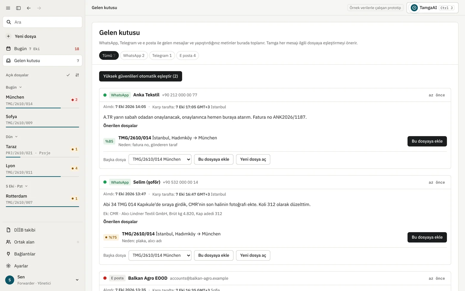The width and height of the screenshot is (465, 291).
Task: Click the TamgaAI compass logo
Action: coord(414,8)
